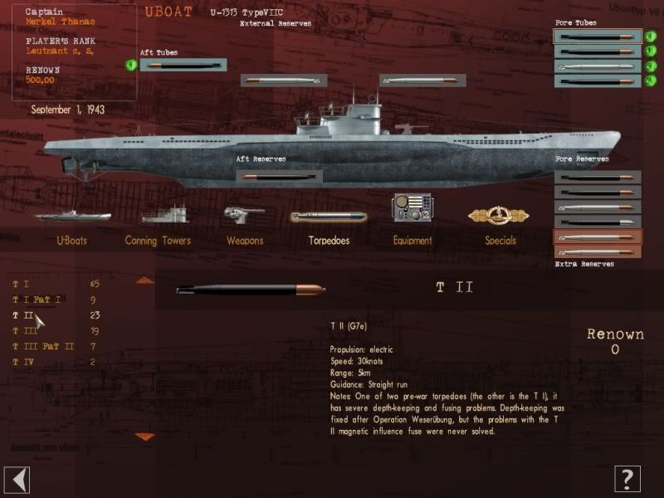Click torpedo list scroll up arrow

(145, 281)
